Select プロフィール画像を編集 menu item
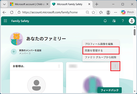The height and width of the screenshot is (94, 137). [x=101, y=44]
